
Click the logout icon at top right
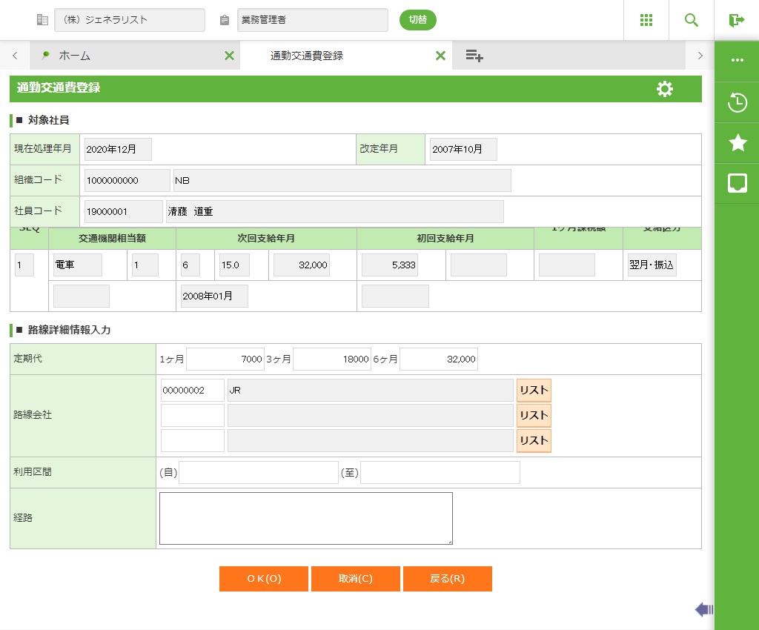point(736,20)
